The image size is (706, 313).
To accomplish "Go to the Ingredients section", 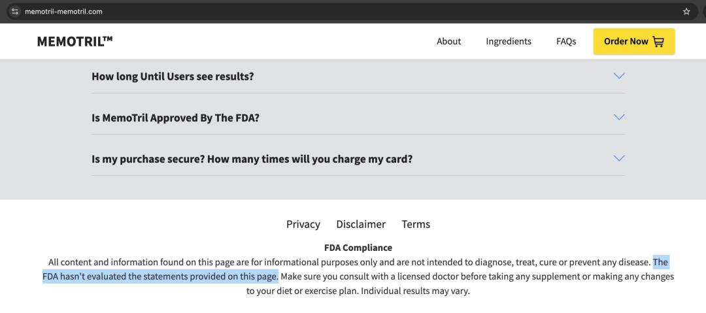I will click(x=509, y=41).
